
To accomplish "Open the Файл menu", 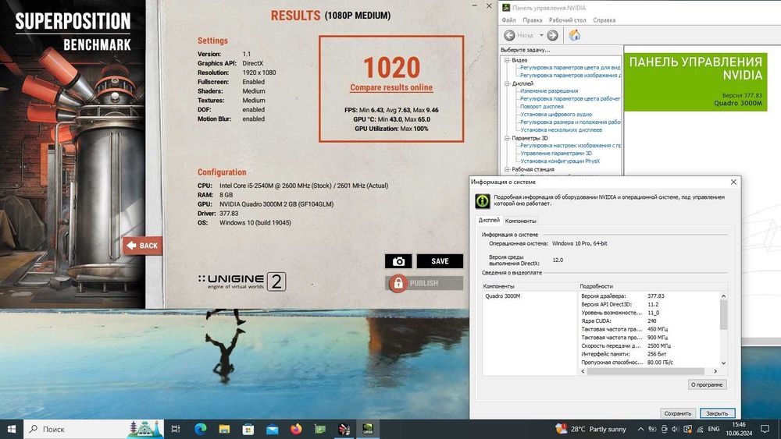I will click(x=508, y=20).
